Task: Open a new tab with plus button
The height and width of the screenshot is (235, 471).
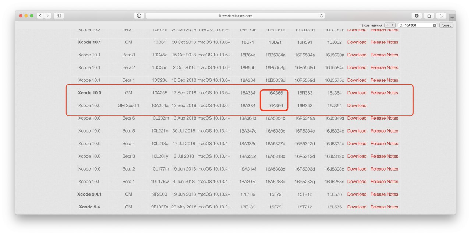Action: pos(452,17)
